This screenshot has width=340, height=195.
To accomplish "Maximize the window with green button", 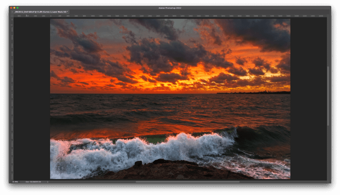I will tap(17, 8).
